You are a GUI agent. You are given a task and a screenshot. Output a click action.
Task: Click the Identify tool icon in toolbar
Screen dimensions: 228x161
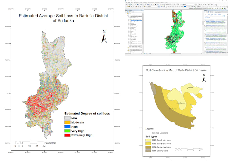pos(148,5)
